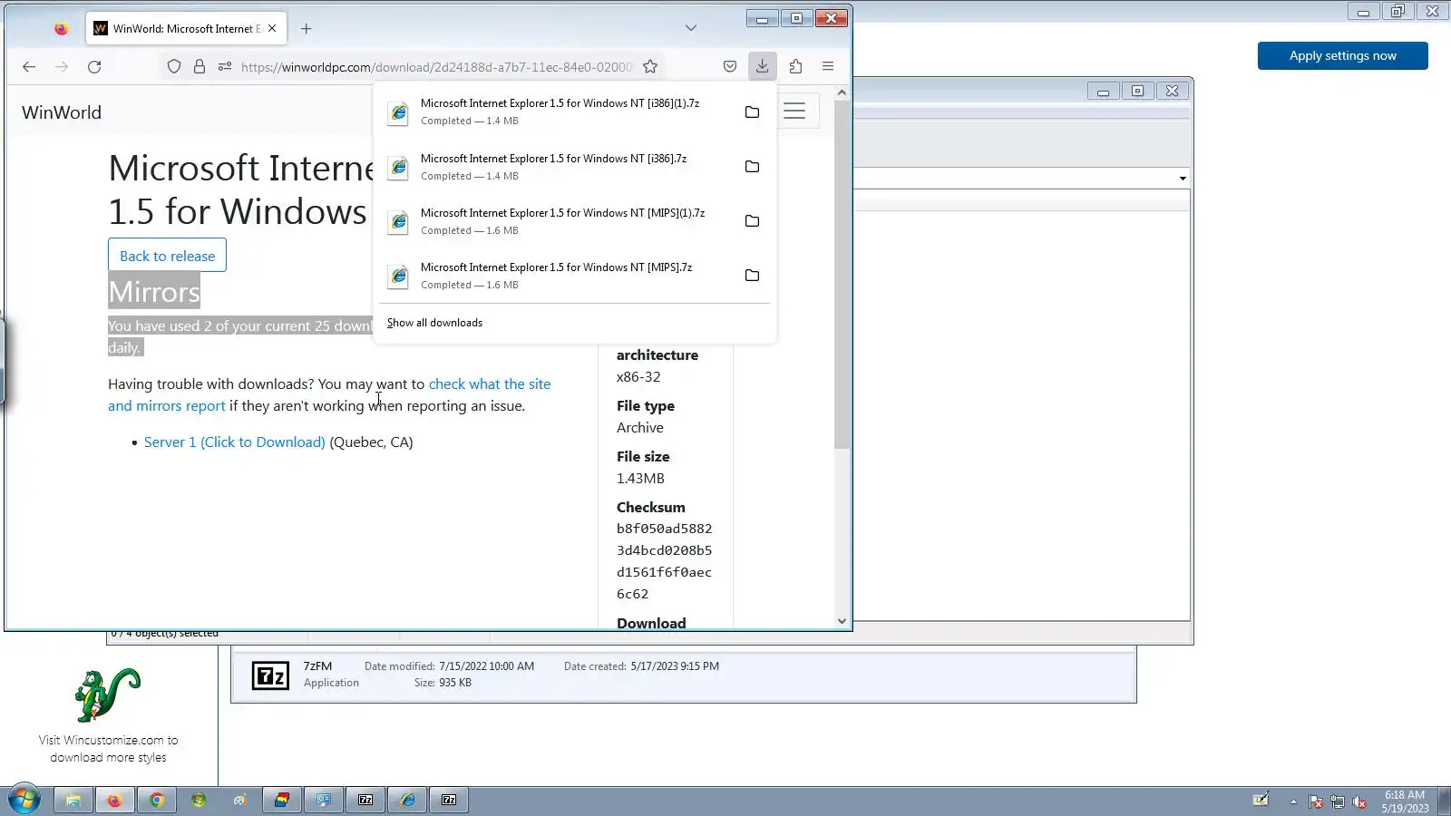The image size is (1451, 816).
Task: Open the WinWorld page hamburger navigation menu
Action: 794,111
